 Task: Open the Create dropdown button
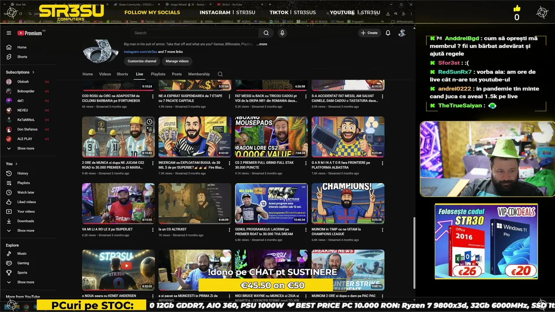coord(369,33)
